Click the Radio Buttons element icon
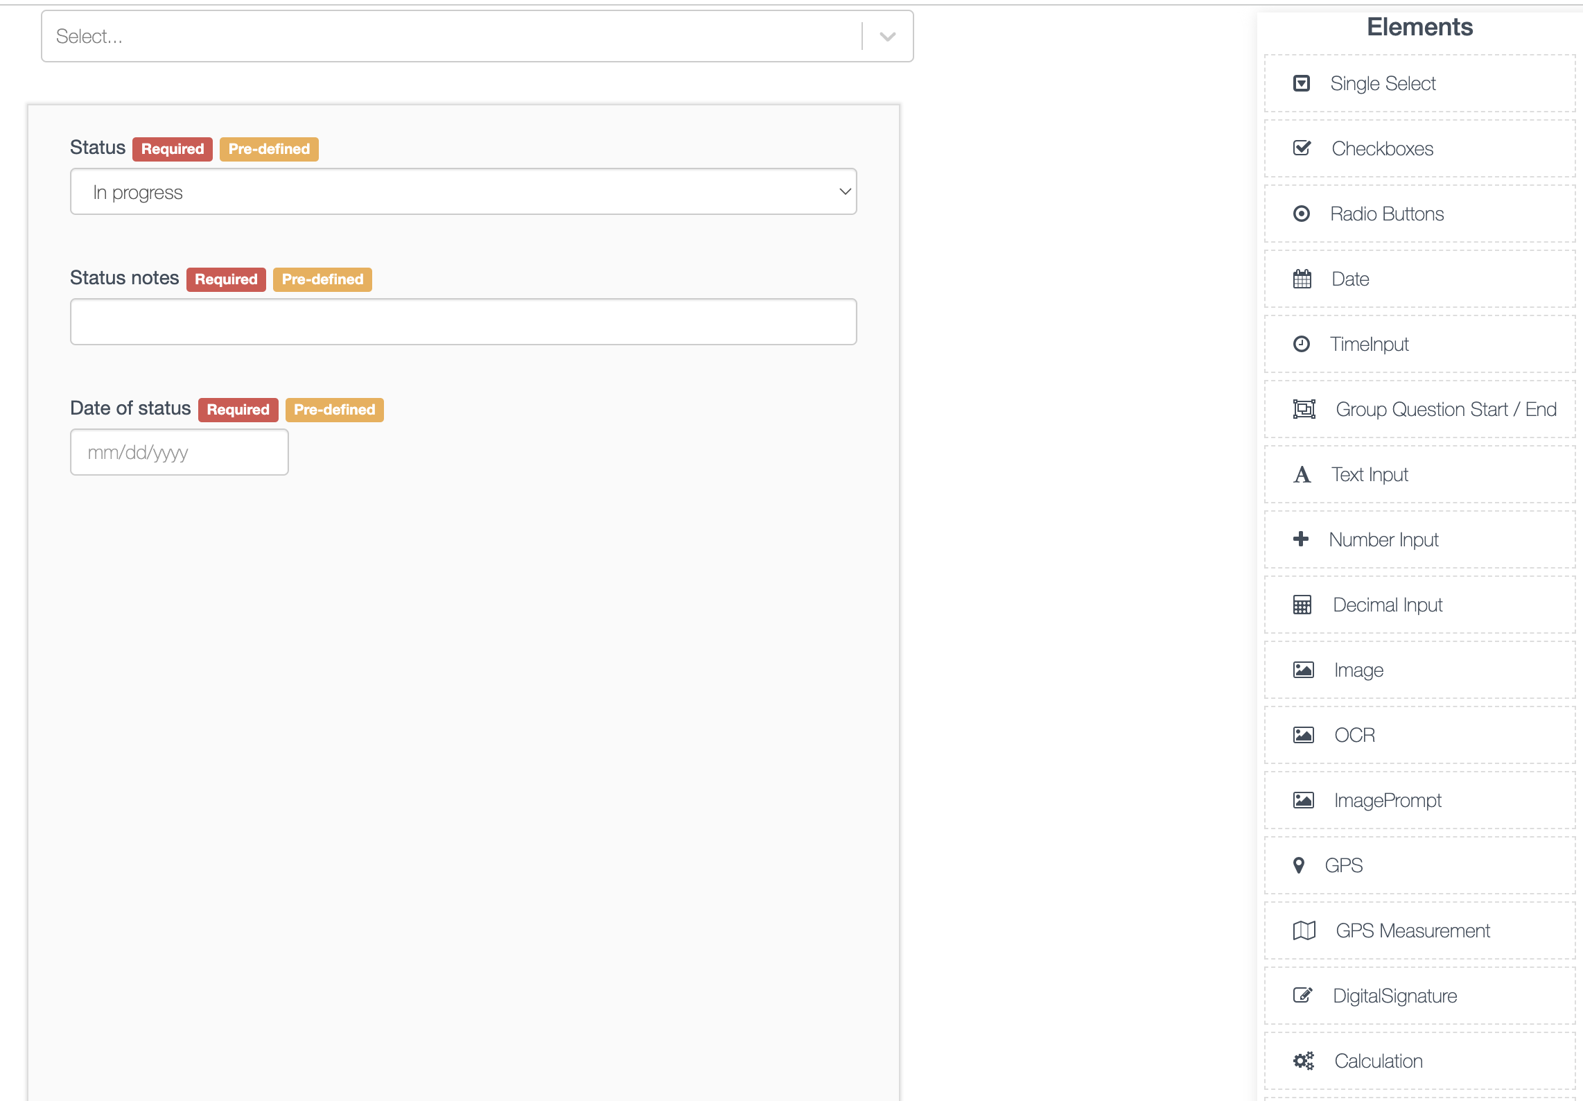This screenshot has width=1583, height=1101. tap(1302, 214)
